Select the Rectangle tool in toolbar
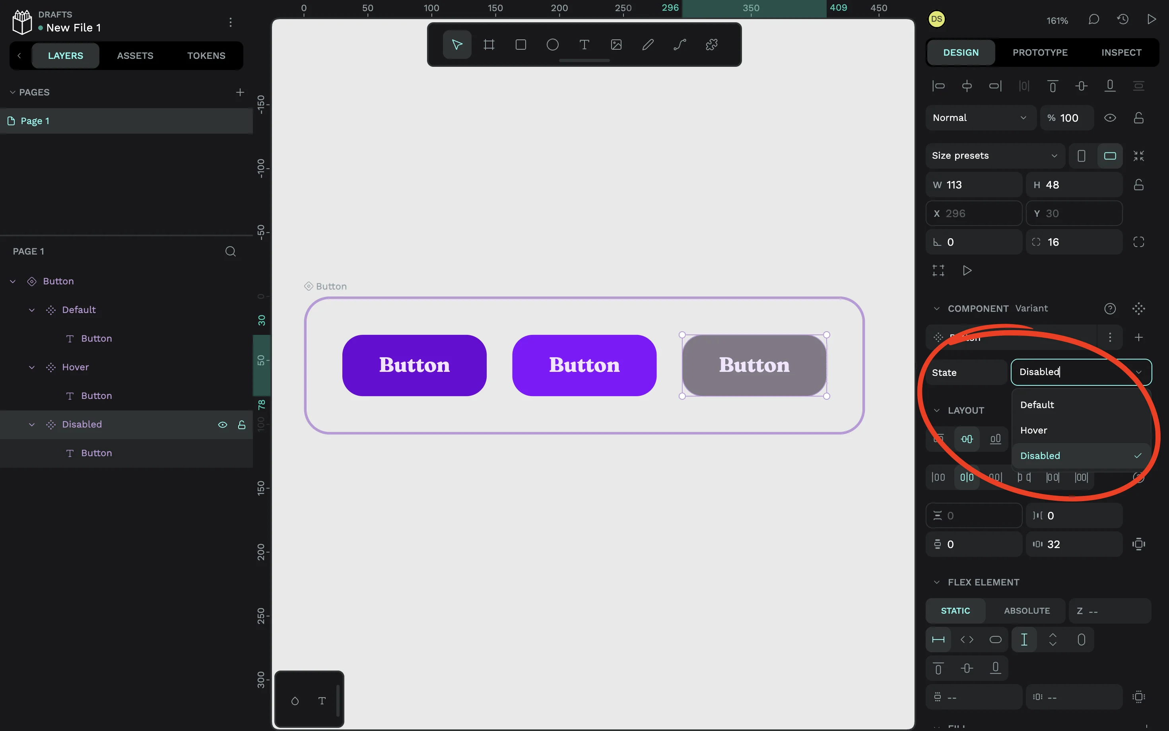This screenshot has height=731, width=1169. 520,45
